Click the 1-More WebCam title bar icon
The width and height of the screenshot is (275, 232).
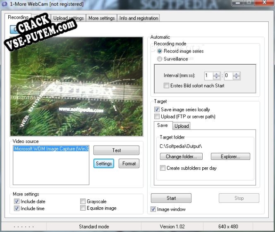click(4, 4)
